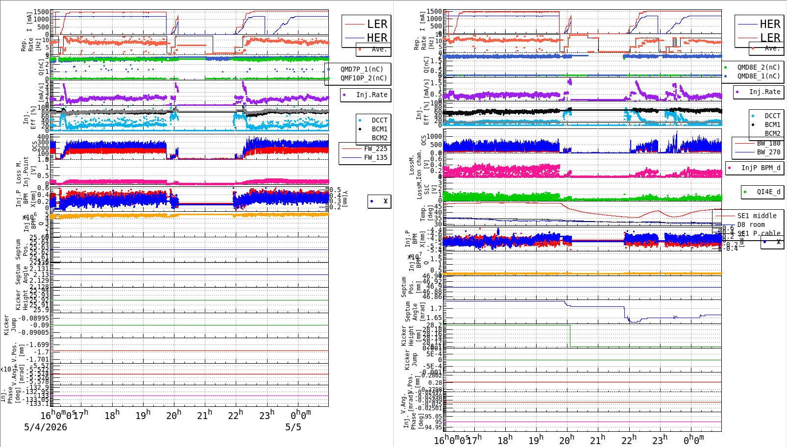Click 23h tick on right time axis
The width and height of the screenshot is (787, 447).
660,440
